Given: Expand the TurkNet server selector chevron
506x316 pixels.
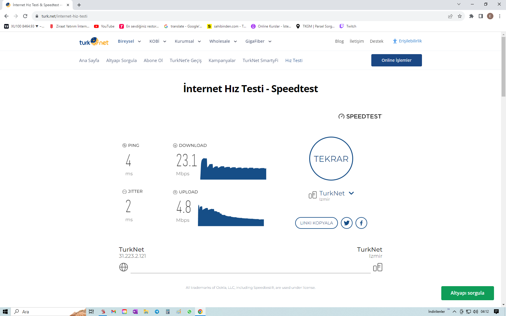Looking at the screenshot, I should [351, 193].
